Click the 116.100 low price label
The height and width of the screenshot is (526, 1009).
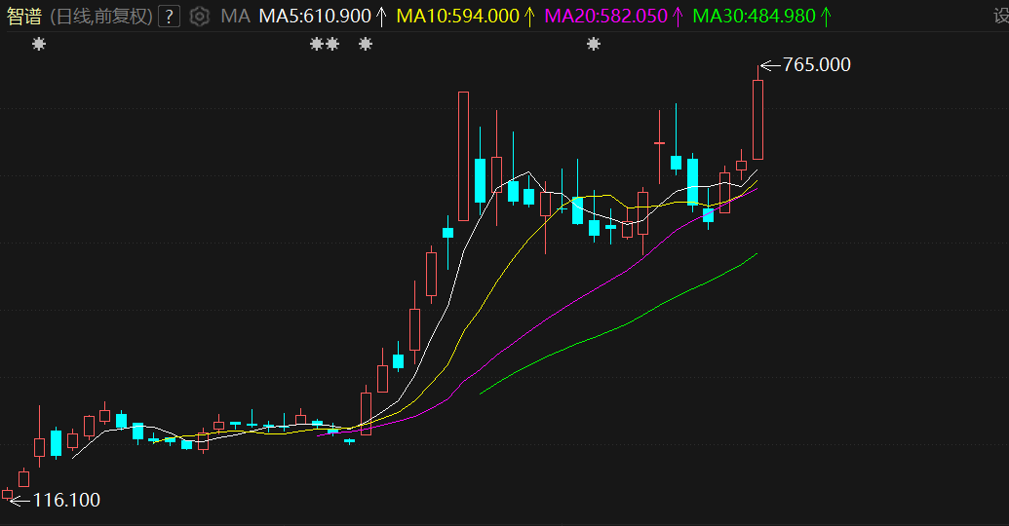66,501
